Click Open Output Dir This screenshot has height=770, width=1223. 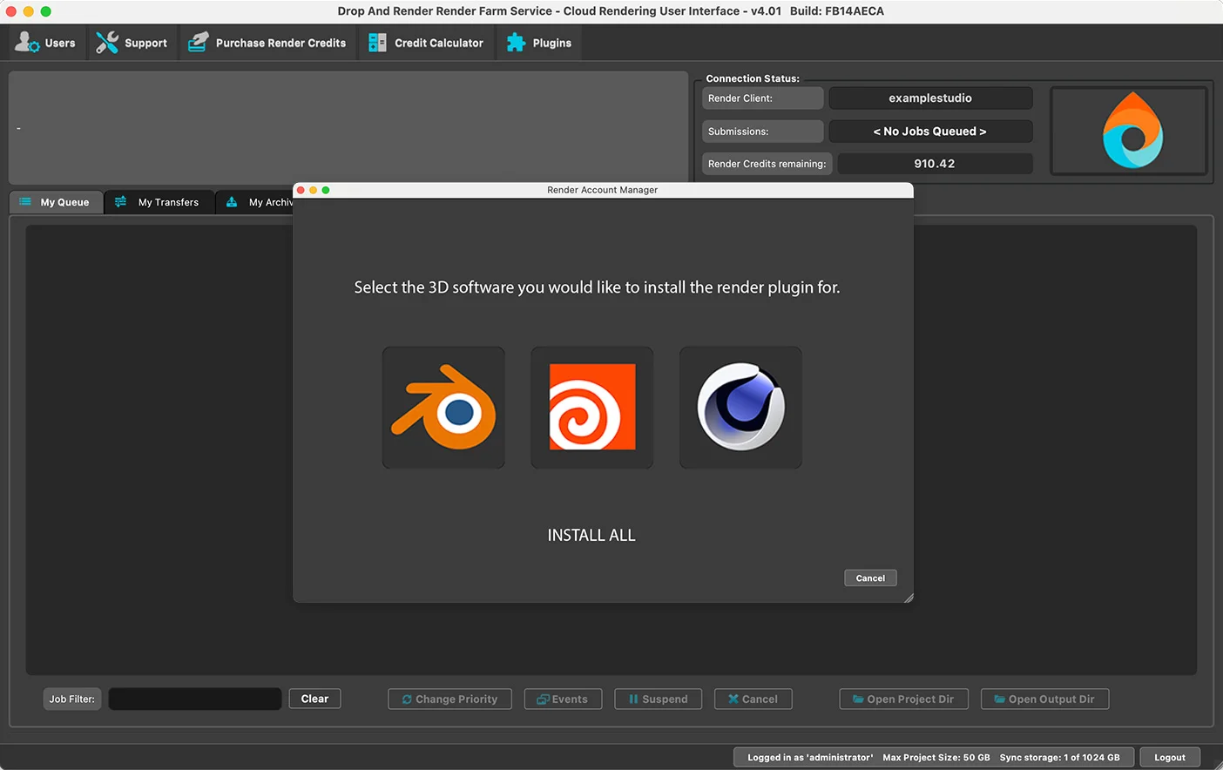1044,699
